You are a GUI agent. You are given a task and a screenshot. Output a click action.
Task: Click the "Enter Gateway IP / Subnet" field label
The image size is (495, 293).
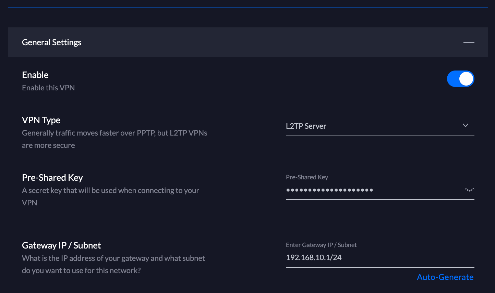(321, 245)
